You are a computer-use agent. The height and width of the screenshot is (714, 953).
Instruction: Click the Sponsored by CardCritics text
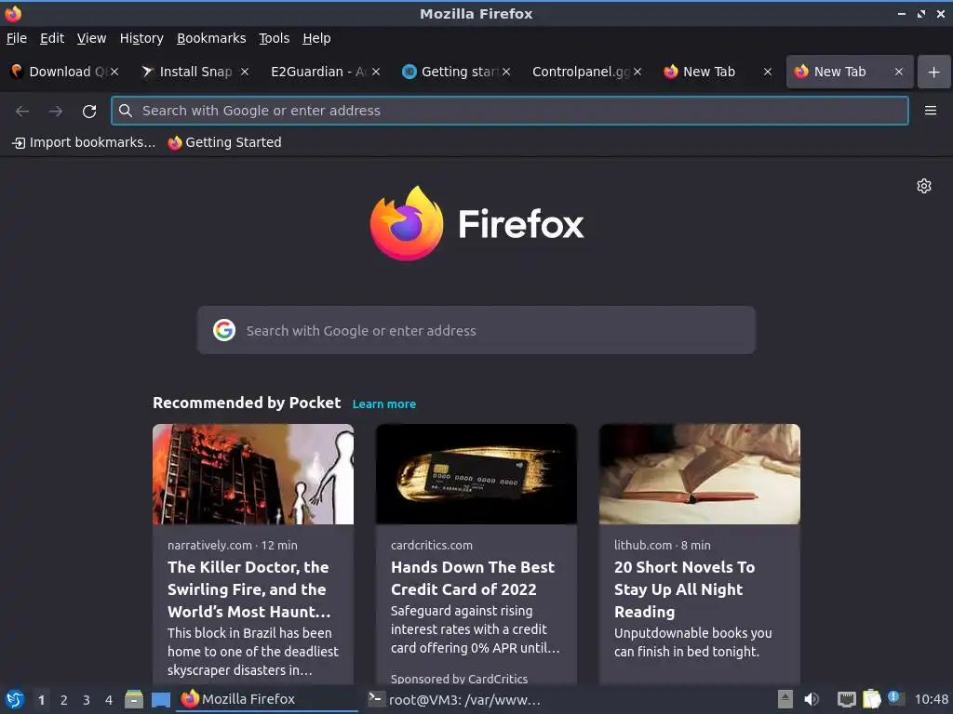(x=459, y=679)
